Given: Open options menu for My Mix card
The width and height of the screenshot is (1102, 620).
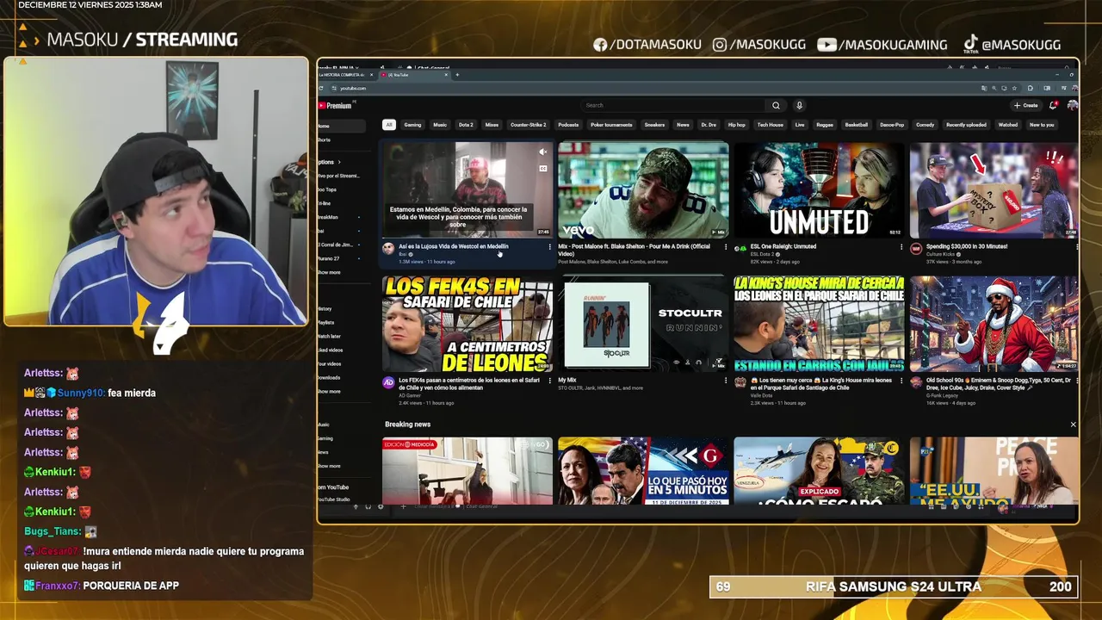Looking at the screenshot, I should coord(726,381).
